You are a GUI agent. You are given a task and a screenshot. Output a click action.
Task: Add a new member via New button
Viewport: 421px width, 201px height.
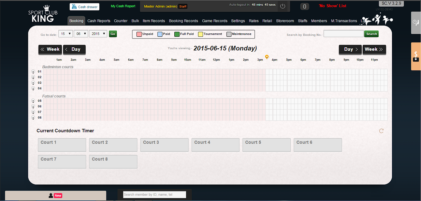(56, 196)
